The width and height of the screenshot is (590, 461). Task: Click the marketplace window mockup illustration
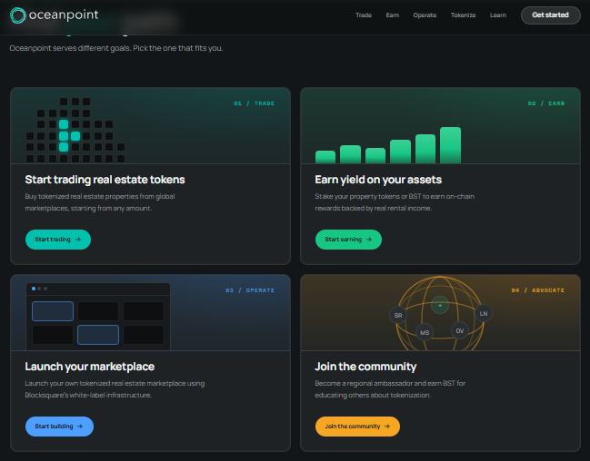[x=98, y=317]
